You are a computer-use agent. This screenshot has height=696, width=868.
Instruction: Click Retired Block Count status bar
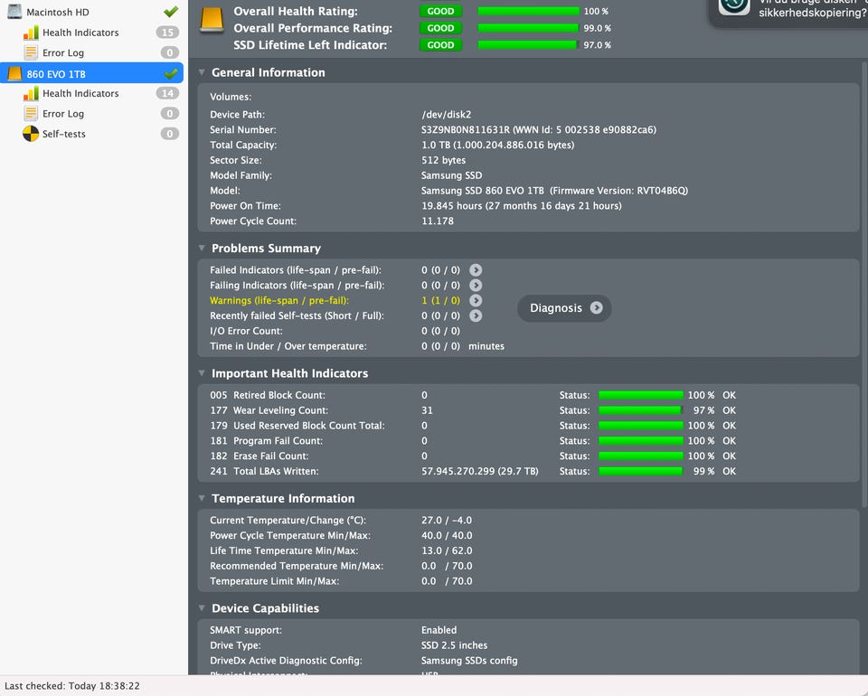[641, 396]
